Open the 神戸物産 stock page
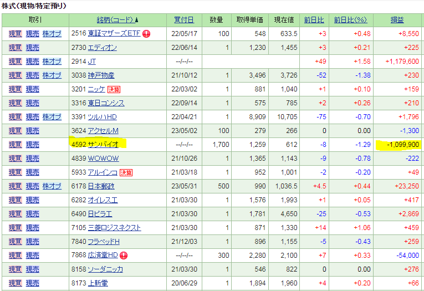The width and height of the screenshot is (424, 291). 101,75
